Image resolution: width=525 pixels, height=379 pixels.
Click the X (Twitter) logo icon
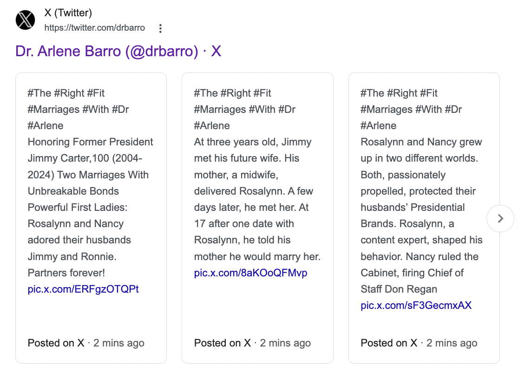point(26,20)
